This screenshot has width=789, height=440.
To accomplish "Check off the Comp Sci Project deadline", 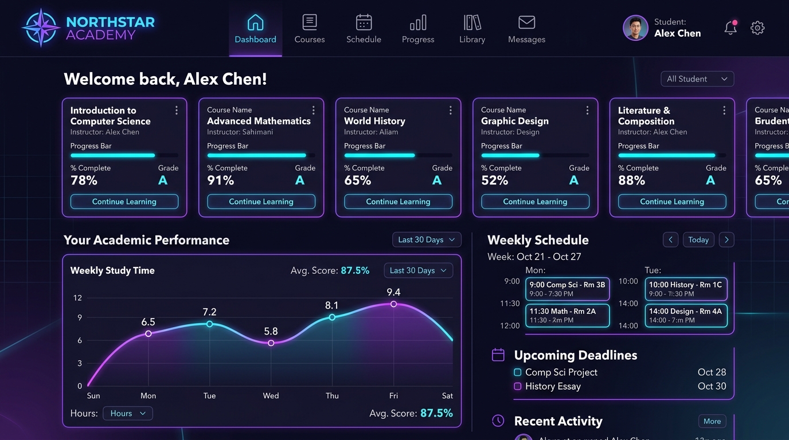I will point(518,372).
